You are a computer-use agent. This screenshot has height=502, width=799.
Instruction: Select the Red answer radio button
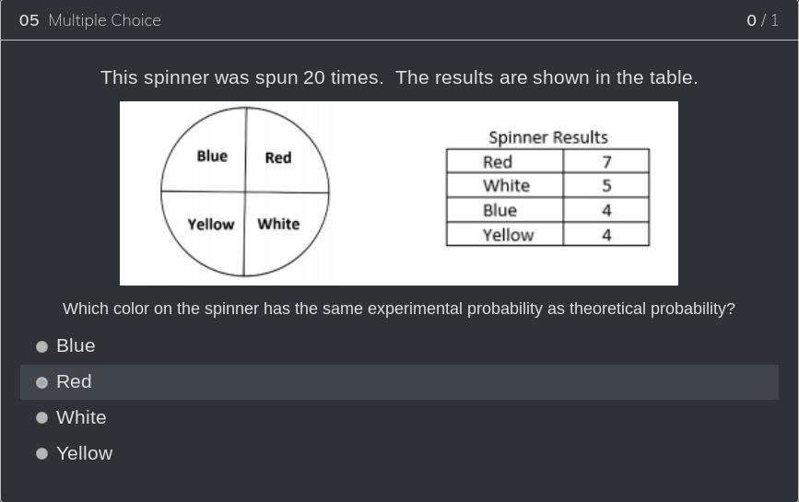[x=41, y=382]
